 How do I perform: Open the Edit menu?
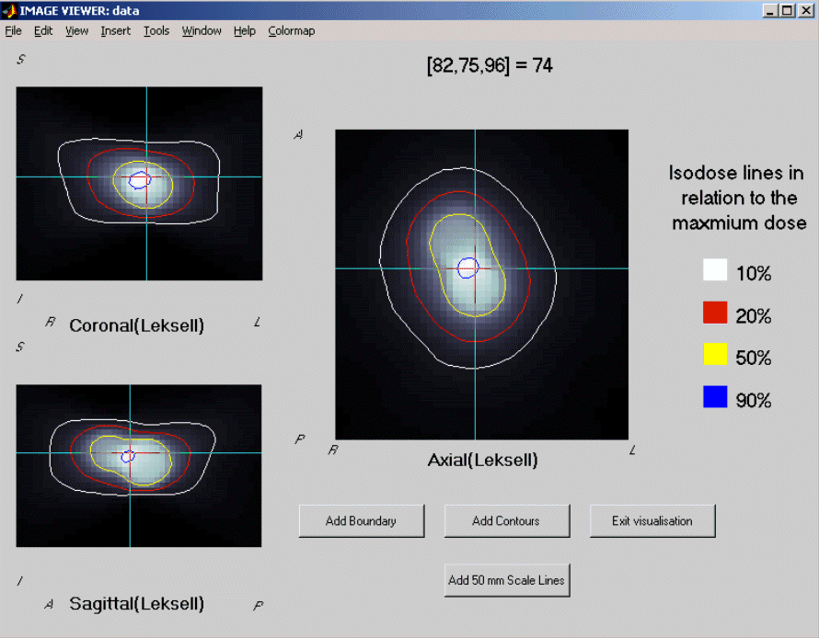coord(42,30)
